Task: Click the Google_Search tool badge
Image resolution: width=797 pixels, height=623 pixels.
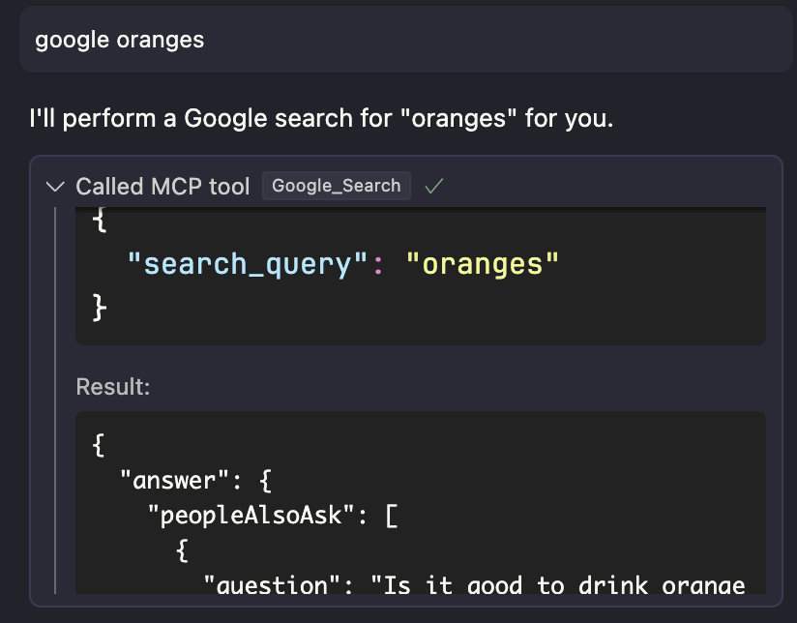Action: tap(337, 186)
